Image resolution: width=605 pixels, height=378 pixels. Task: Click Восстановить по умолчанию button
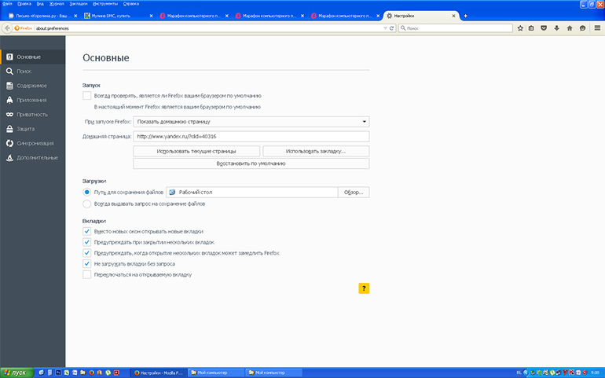pos(251,163)
